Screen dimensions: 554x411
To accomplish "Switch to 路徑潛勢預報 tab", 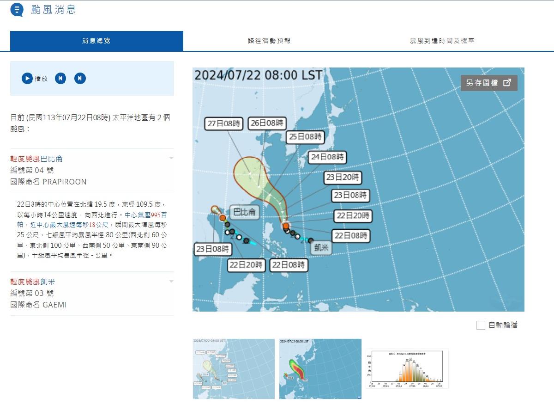I will (269, 41).
